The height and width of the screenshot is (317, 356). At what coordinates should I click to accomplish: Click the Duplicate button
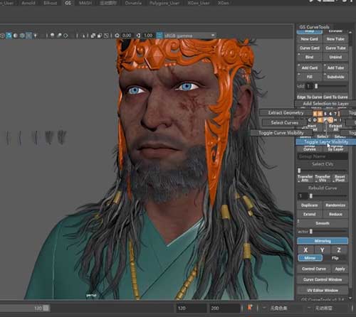(x=309, y=205)
